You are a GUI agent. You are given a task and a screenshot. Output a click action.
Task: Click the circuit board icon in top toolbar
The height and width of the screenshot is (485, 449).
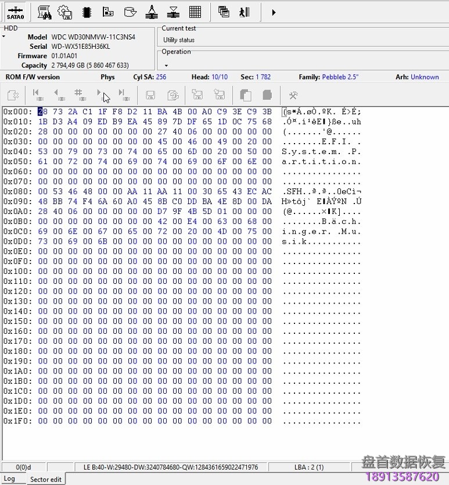pos(108,12)
